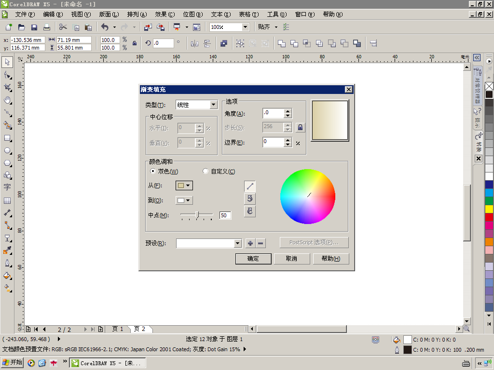
Task: Click the add preset plus button
Action: pyautogui.click(x=250, y=243)
